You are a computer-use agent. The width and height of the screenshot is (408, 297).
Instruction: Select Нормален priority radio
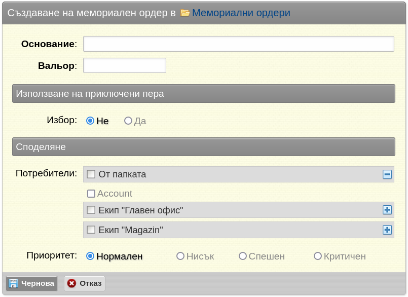coord(90,256)
